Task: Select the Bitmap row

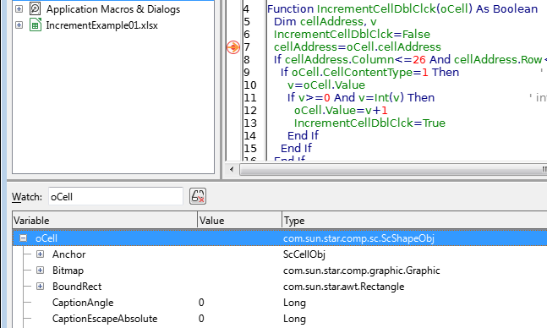Action: point(280,271)
